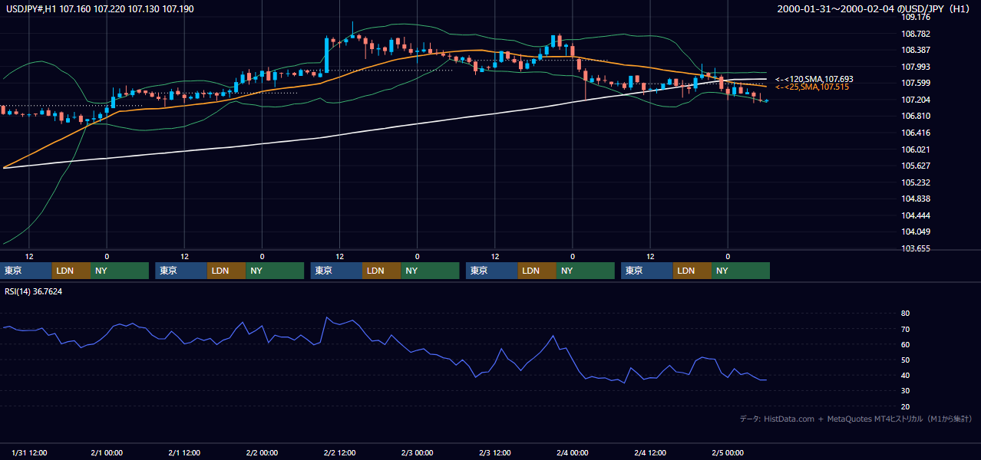Click the RSI 60 level label

906,344
